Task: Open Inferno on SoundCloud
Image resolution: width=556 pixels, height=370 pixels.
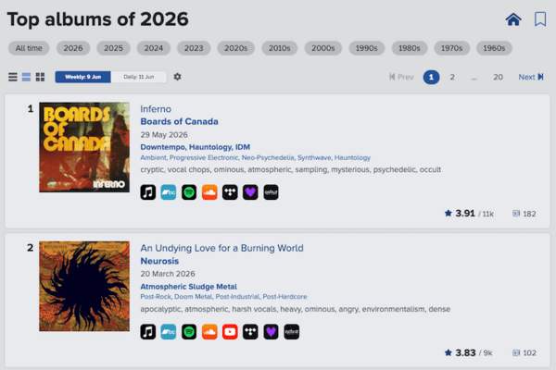Action: point(209,192)
